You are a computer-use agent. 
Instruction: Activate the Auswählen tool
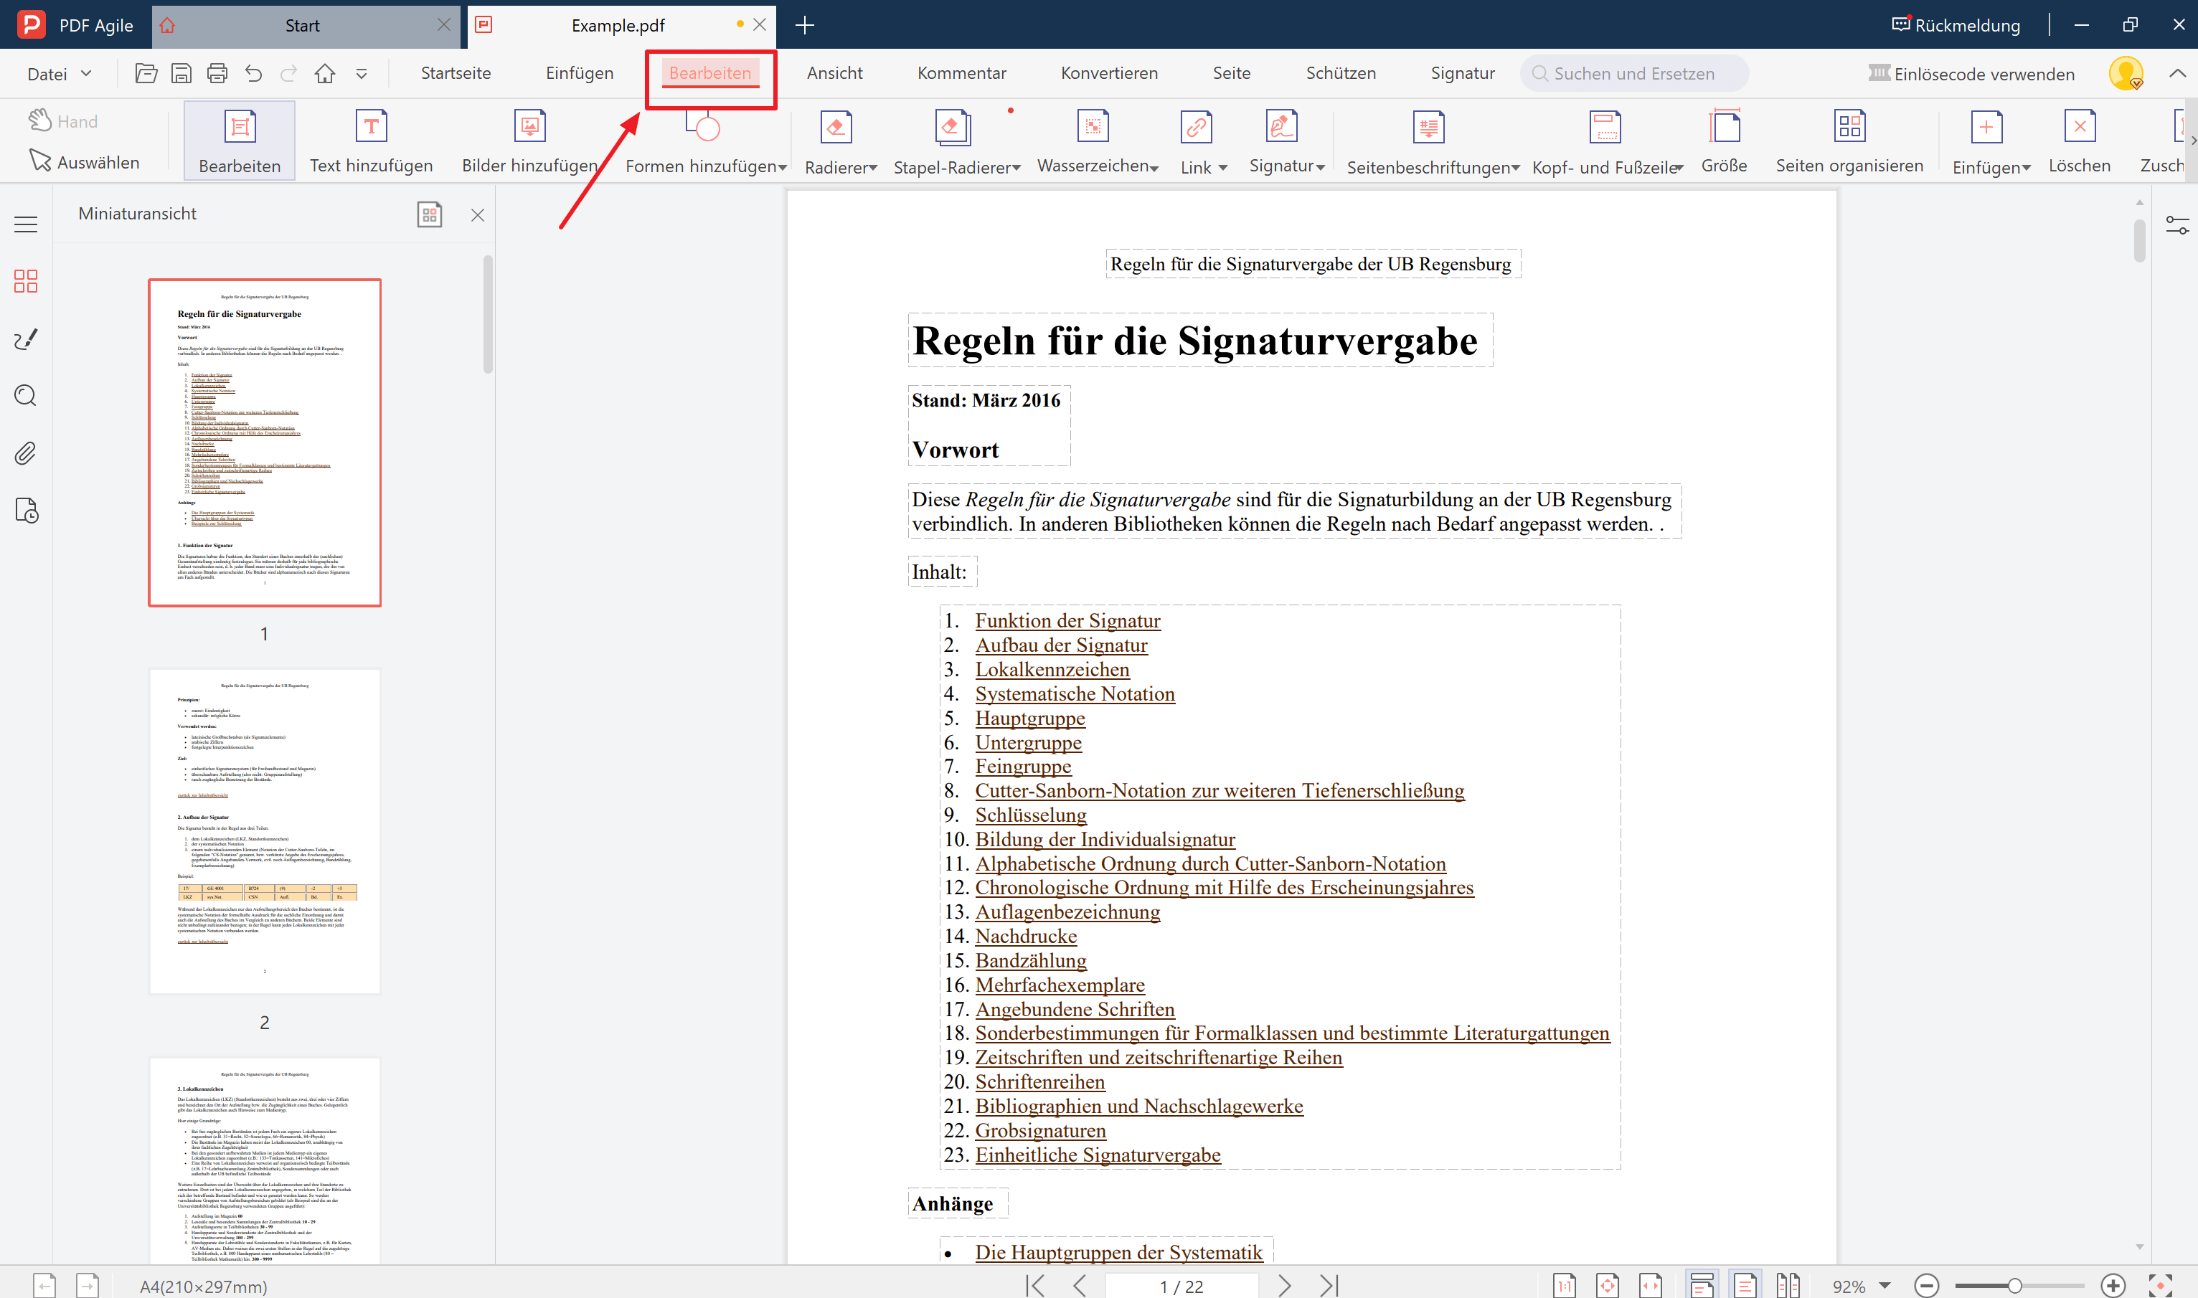[x=85, y=162]
